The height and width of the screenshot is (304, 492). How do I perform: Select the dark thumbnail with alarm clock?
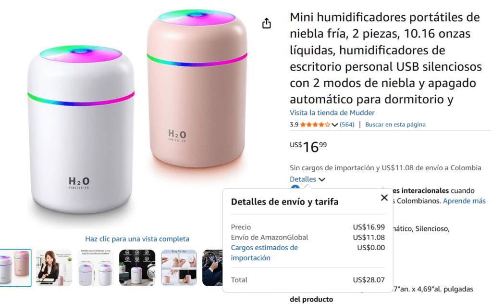137,268
